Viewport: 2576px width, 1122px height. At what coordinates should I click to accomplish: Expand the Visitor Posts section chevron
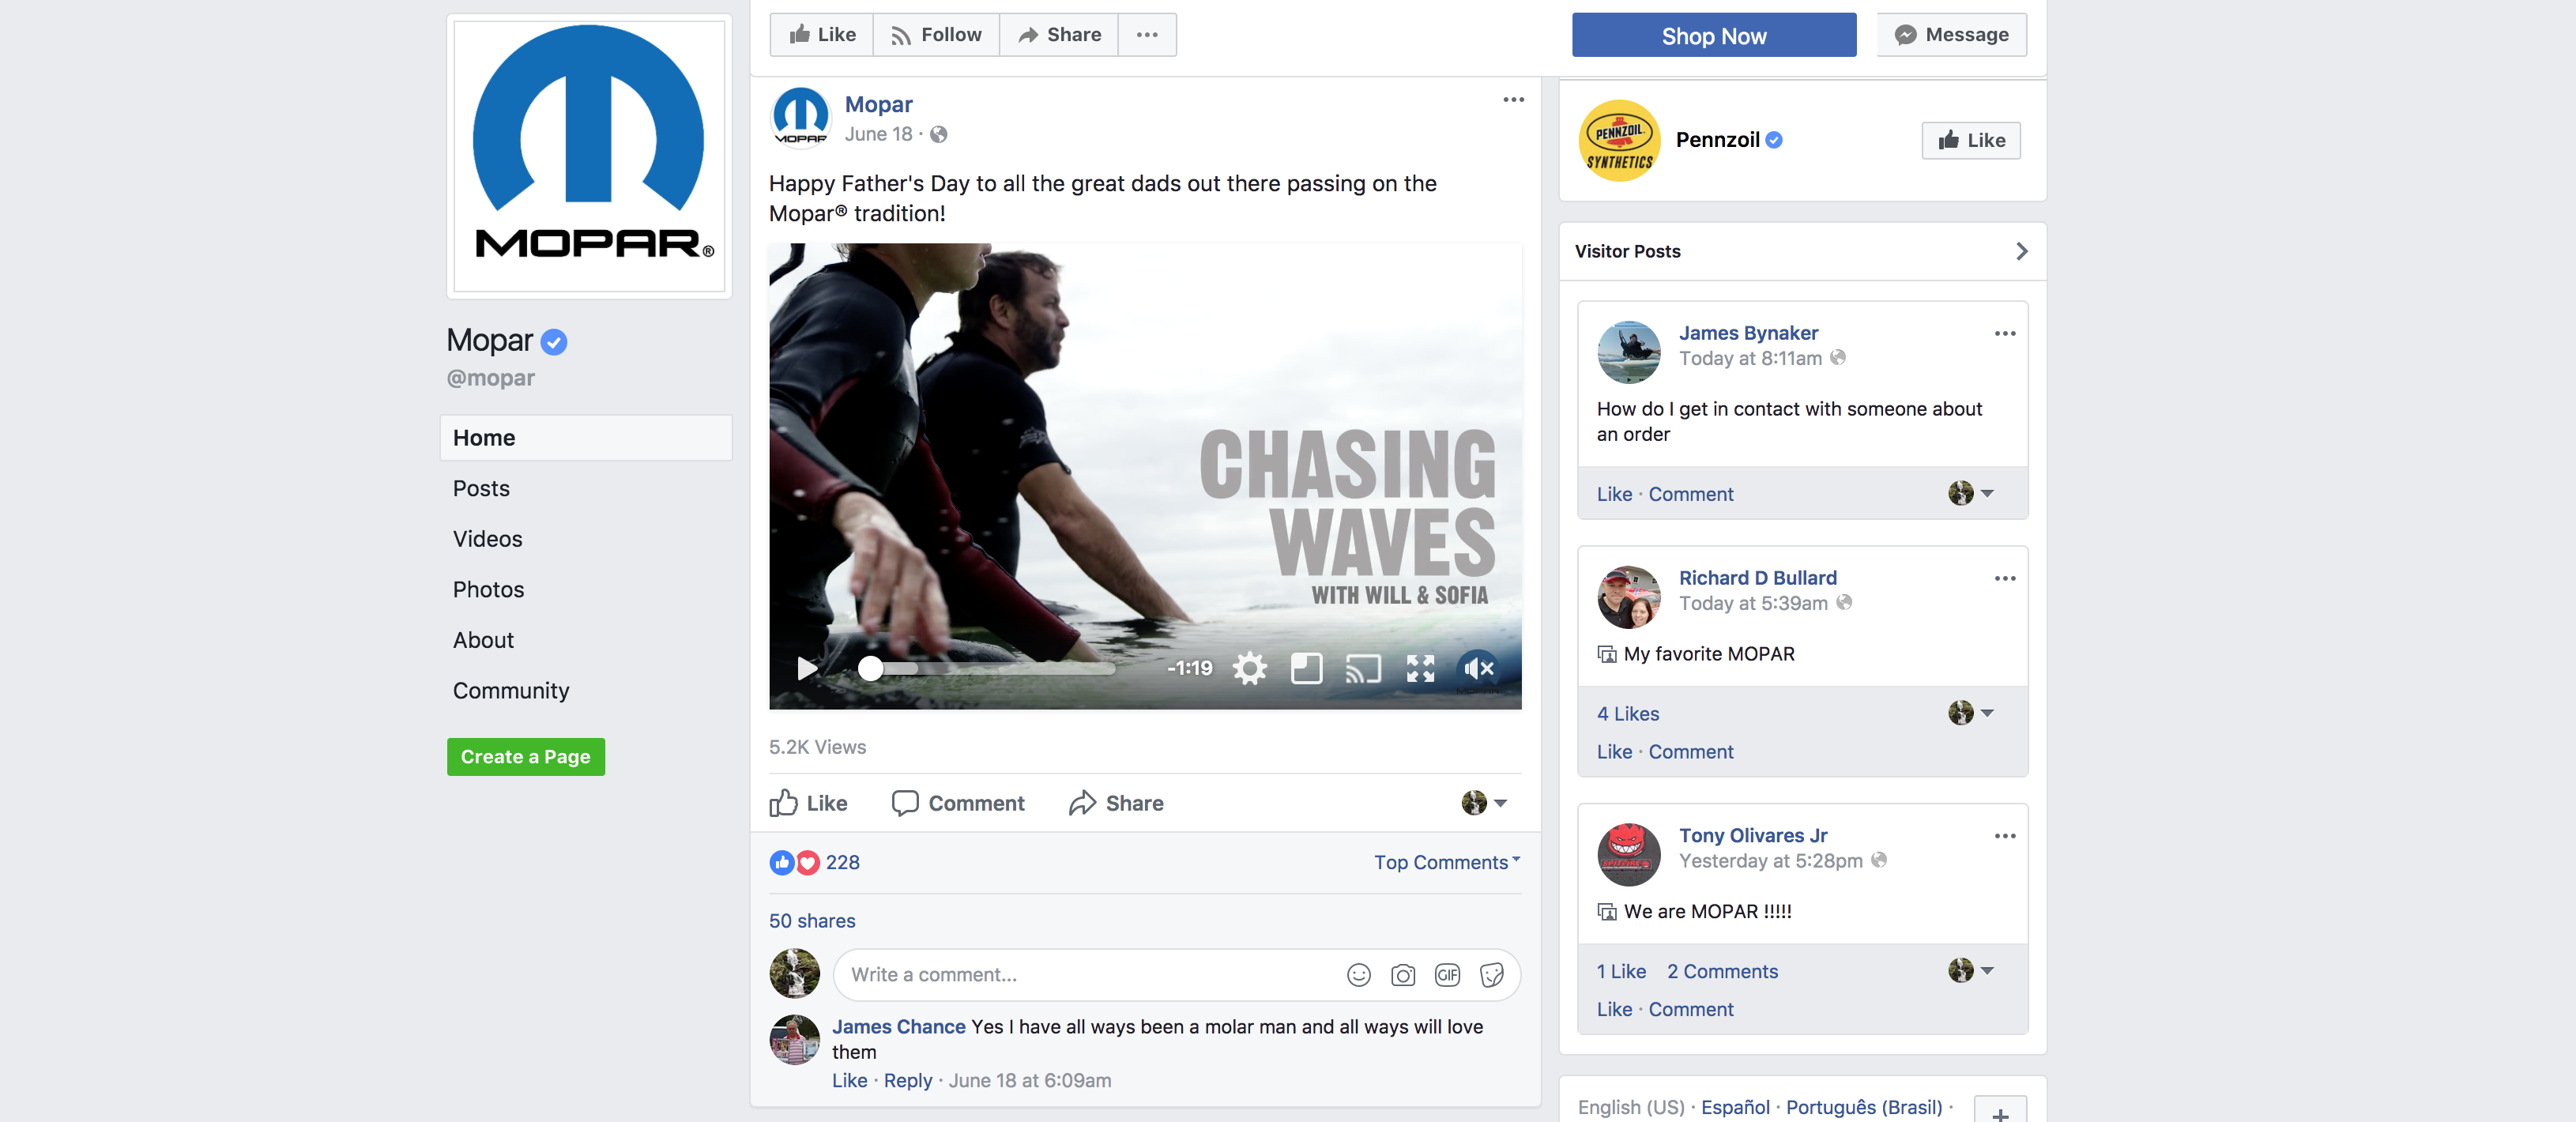2021,251
